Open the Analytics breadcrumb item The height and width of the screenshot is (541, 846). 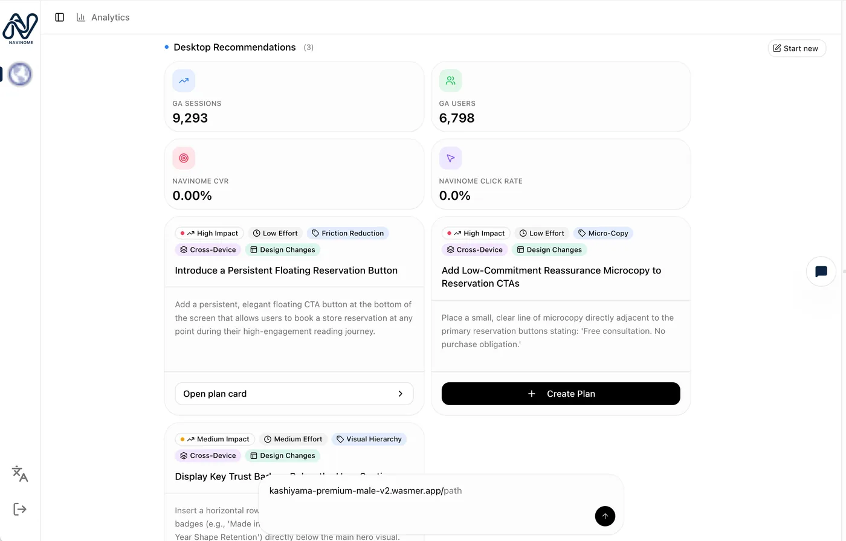(103, 18)
